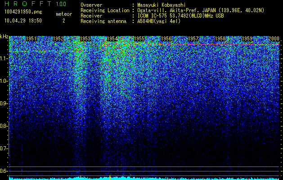Click the meteor count label
The height and width of the screenshot is (180, 283).
(x=64, y=14)
